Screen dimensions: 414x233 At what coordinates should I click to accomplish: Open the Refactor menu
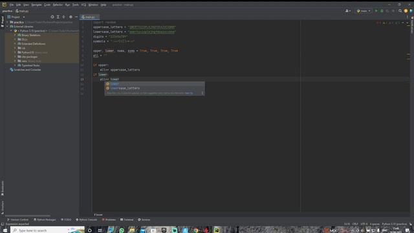[x=58, y=5]
